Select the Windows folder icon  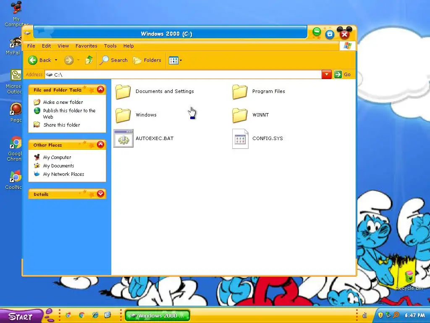click(123, 115)
